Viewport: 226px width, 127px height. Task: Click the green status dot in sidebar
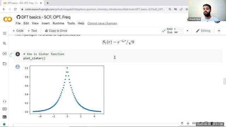pyautogui.click(x=4, y=124)
